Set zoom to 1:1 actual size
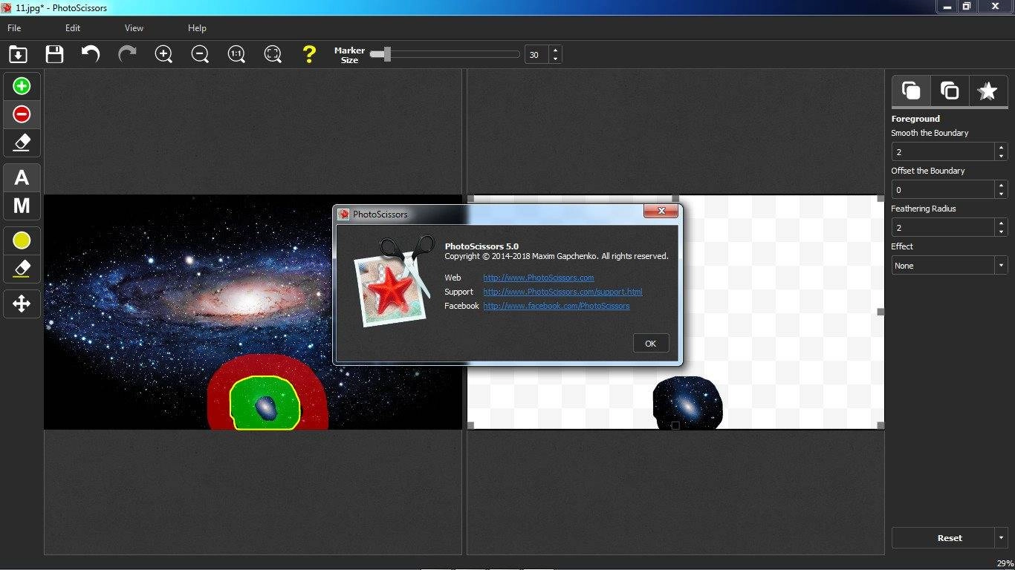 tap(236, 54)
